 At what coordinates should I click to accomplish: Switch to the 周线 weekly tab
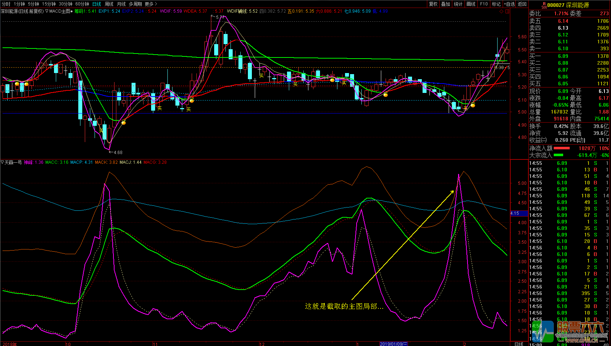coord(109,4)
